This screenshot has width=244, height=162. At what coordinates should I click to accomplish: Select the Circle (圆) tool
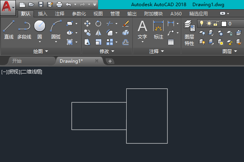click(x=40, y=30)
